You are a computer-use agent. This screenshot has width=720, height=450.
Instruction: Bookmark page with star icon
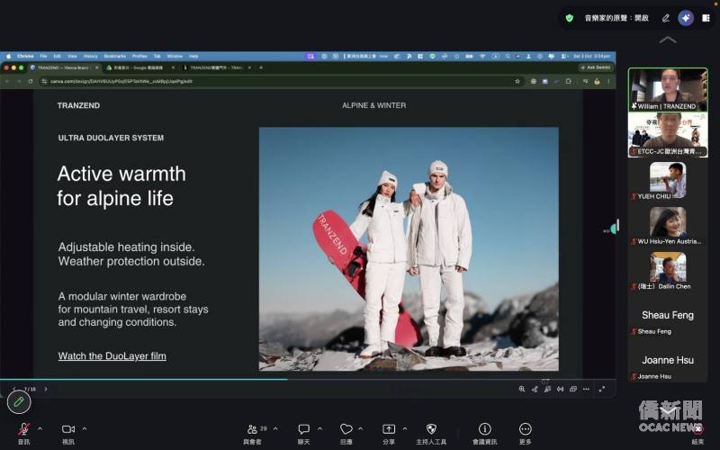(x=517, y=81)
